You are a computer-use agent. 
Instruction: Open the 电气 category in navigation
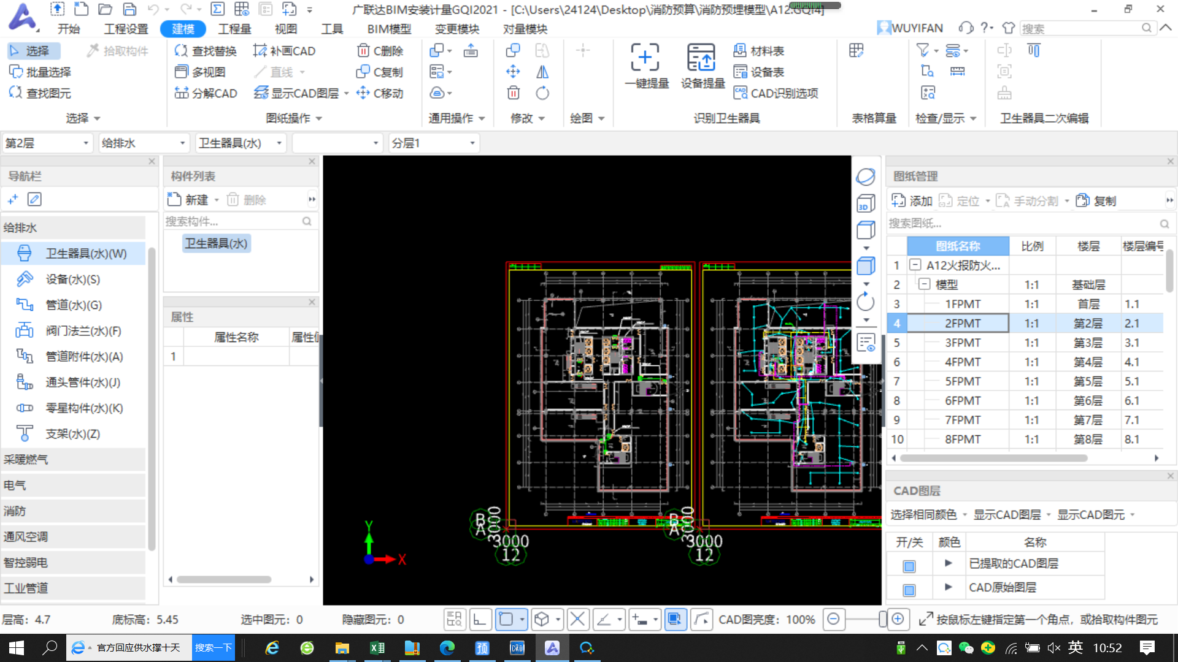72,485
